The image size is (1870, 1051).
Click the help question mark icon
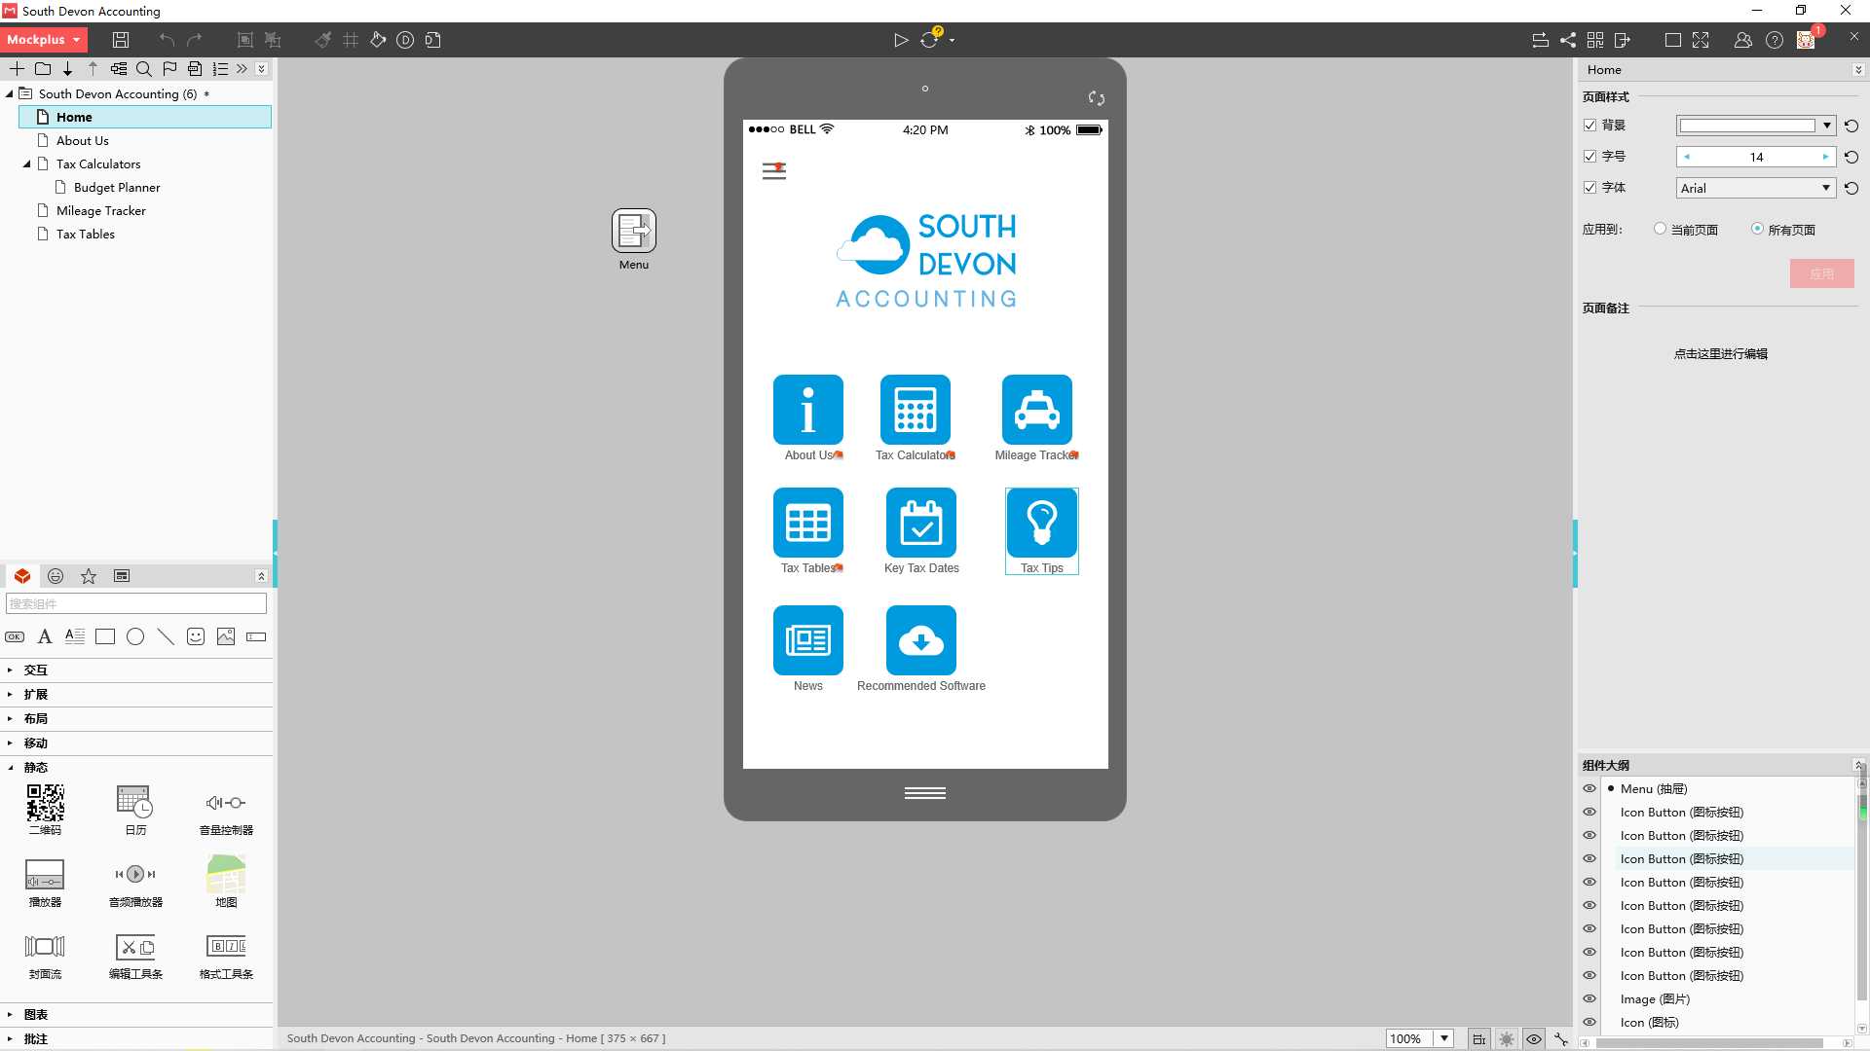(x=1775, y=40)
